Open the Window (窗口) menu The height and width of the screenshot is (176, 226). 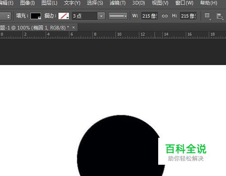click(184, 3)
